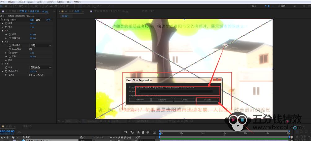311x141 pixels.
Task: Toggle stopwatch for 半径 radius property
Action: point(6,24)
